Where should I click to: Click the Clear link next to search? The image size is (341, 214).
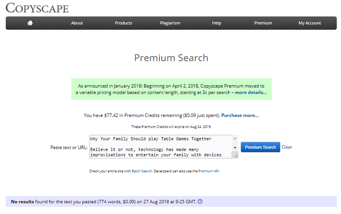(287, 147)
